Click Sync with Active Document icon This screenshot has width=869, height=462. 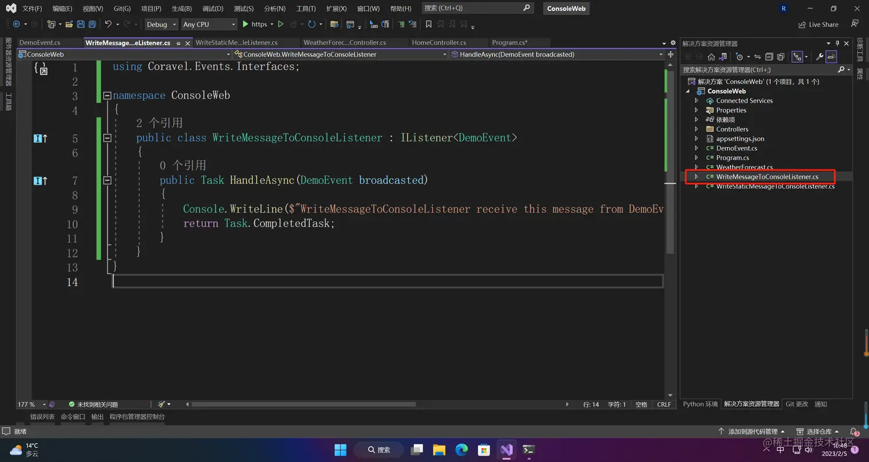(x=758, y=56)
